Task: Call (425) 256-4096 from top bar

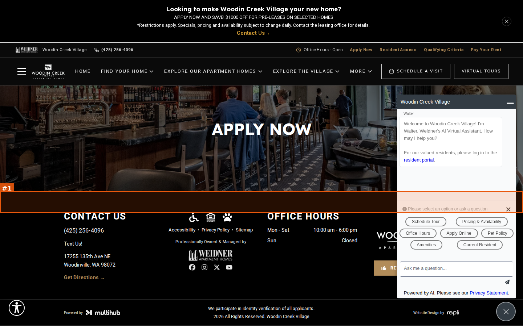Action: click(117, 50)
